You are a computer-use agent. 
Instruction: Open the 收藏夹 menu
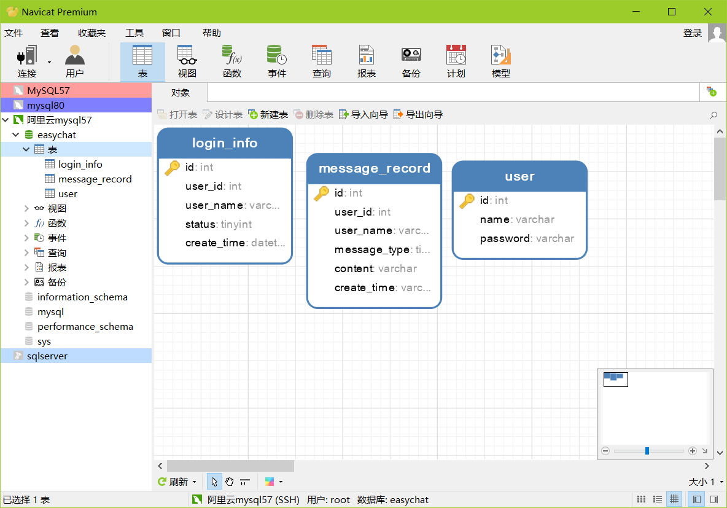pyautogui.click(x=91, y=33)
